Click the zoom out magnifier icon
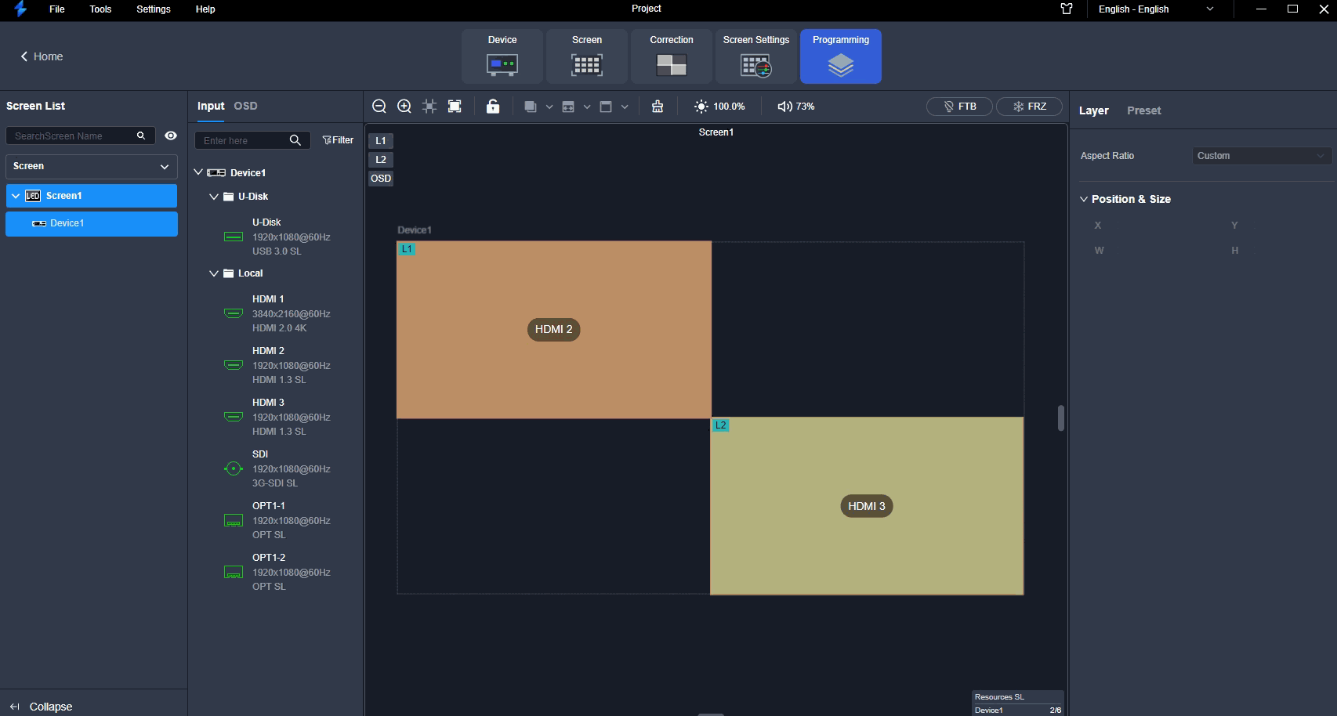Viewport: 1337px width, 716px height. [379, 107]
